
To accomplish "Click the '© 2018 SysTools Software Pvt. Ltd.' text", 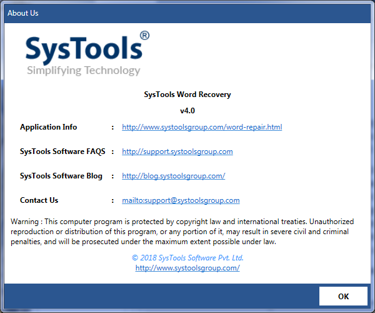I will click(x=187, y=258).
